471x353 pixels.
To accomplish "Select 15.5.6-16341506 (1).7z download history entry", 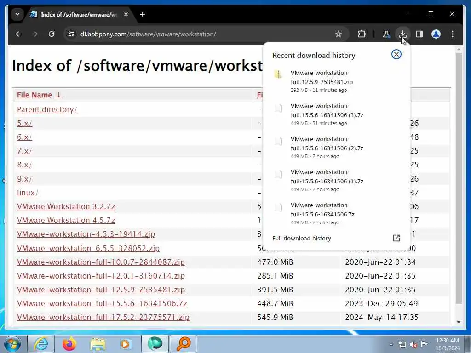I will pyautogui.click(x=336, y=180).
